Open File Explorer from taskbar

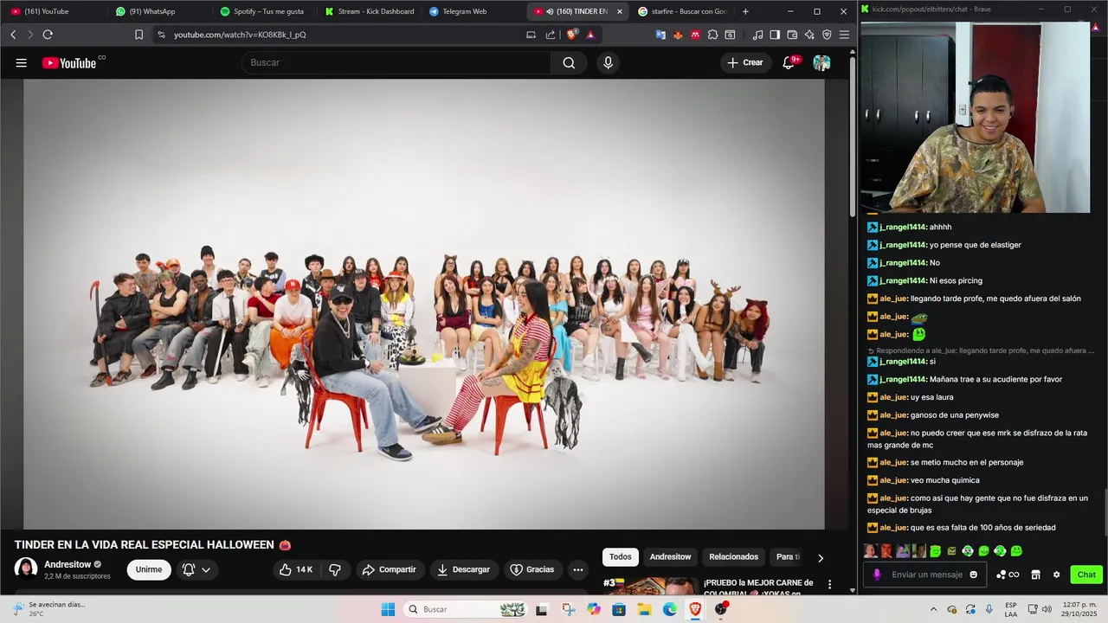coord(645,609)
